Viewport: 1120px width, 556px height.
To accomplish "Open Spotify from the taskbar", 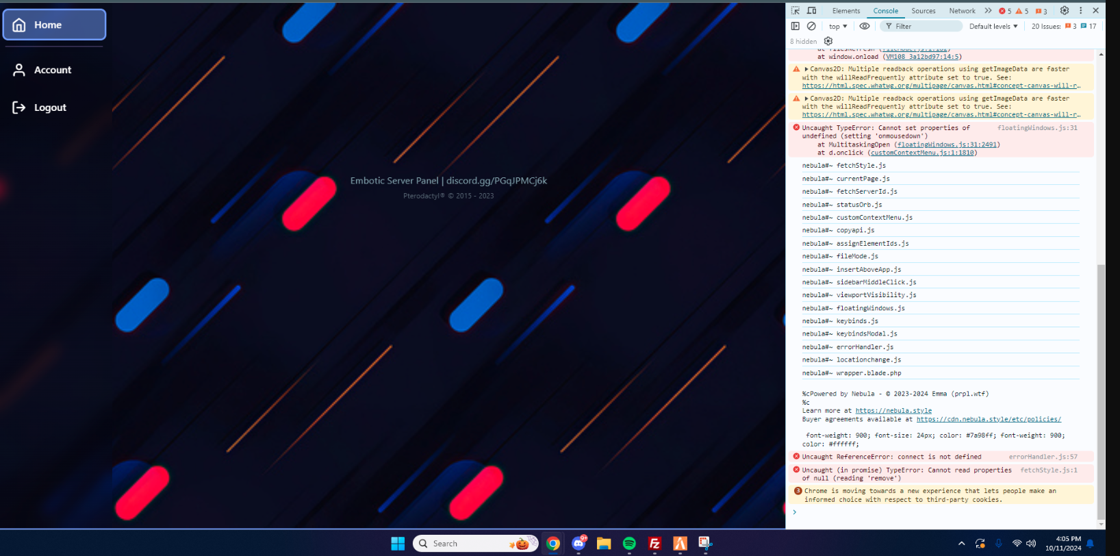I will pos(629,544).
